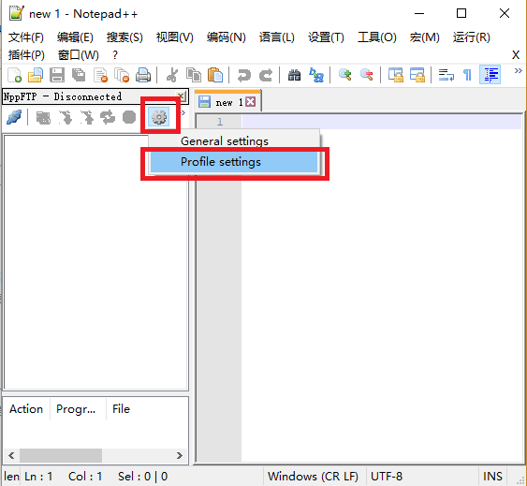Redo action arrow icon

(x=266, y=75)
